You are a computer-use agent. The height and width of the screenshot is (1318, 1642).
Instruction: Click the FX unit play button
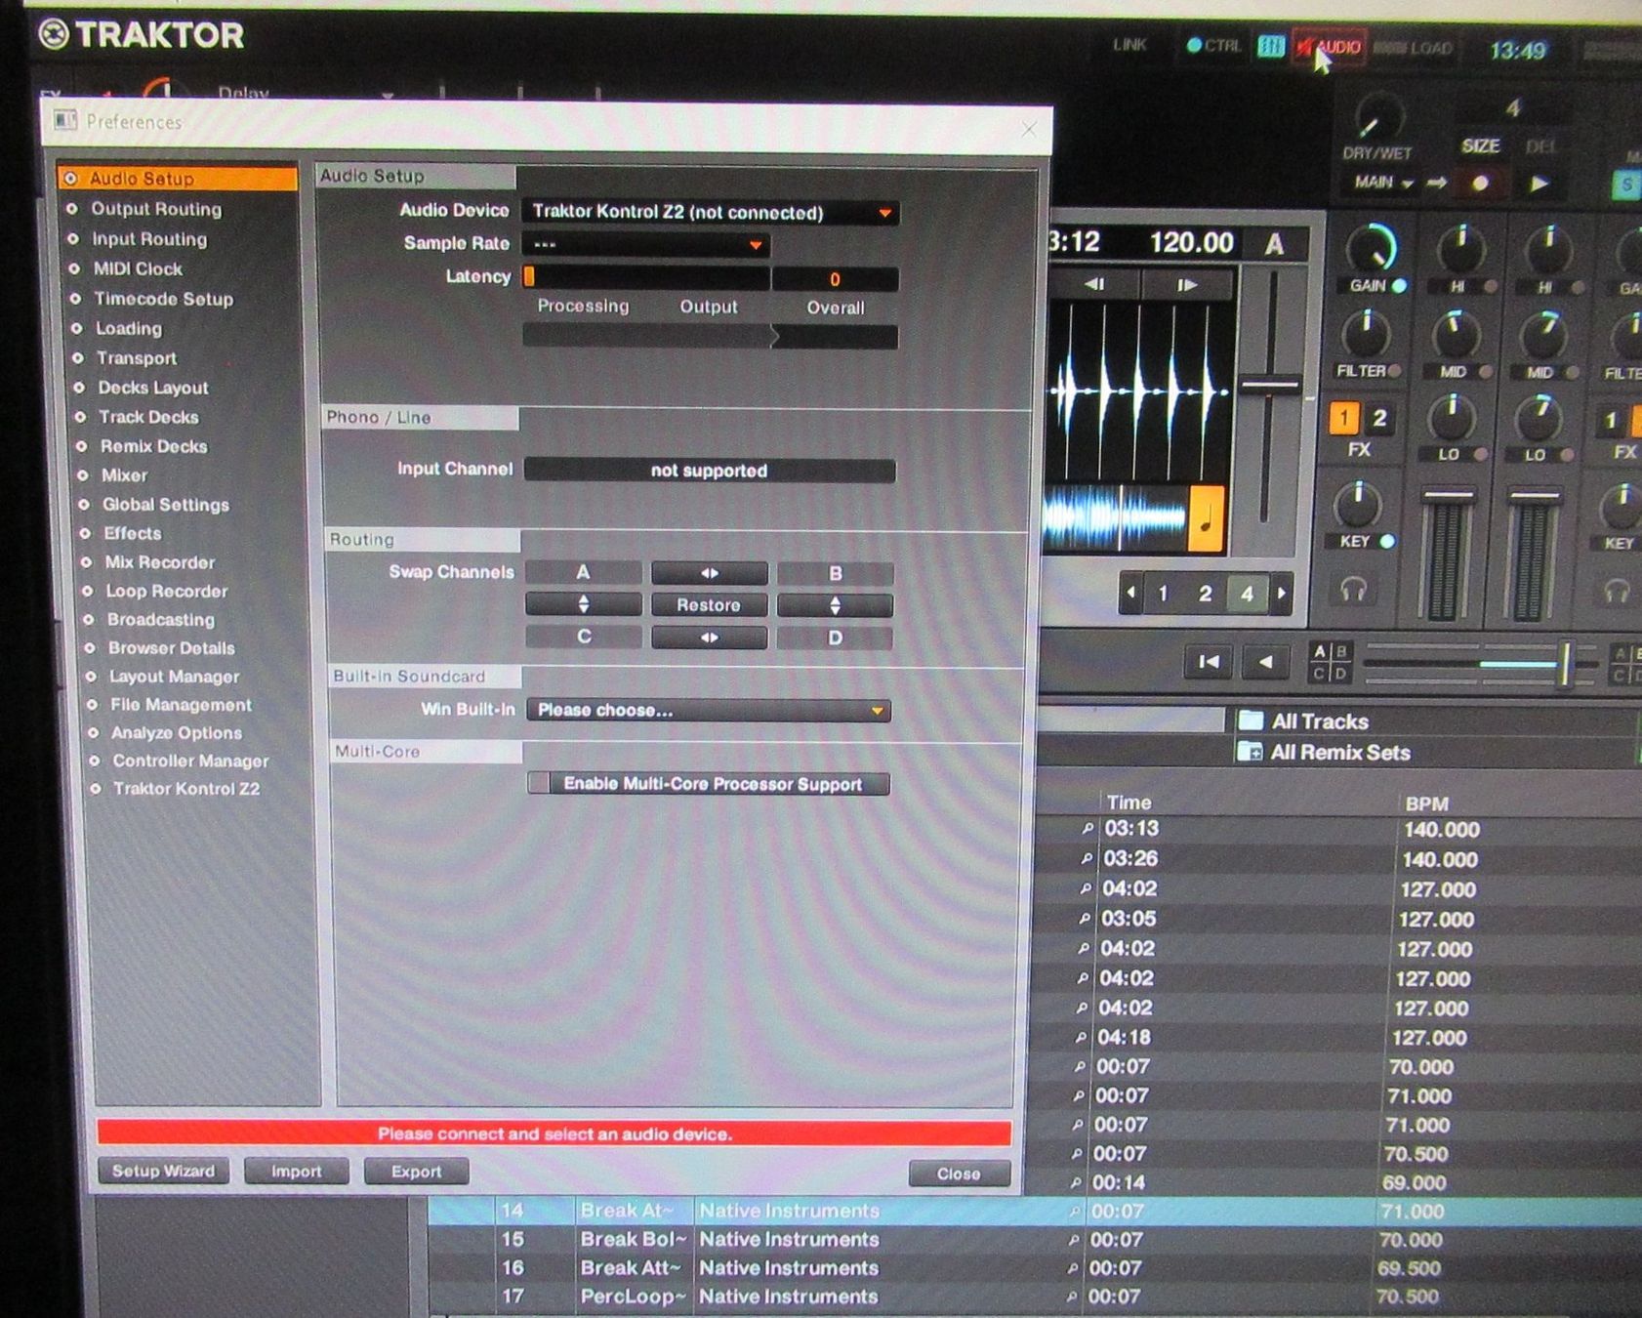click(x=1539, y=184)
